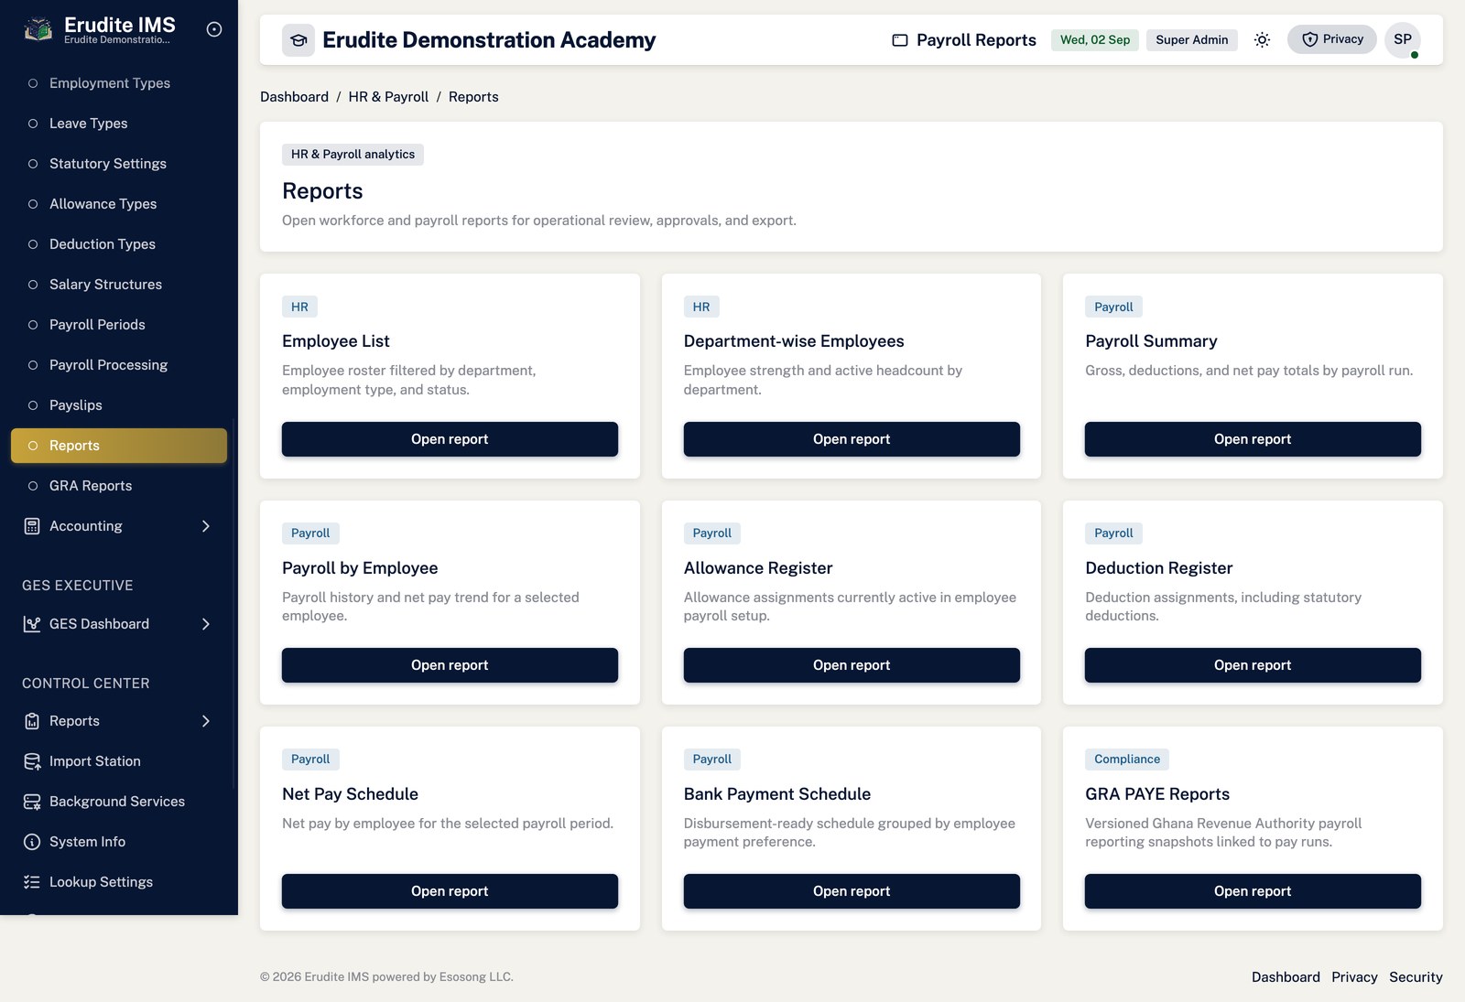Go to Payroll Processing

(119, 365)
